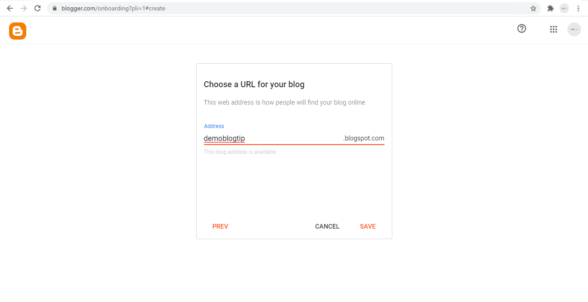Open the Google apps launcher grid
Viewport: 588px width, 302px height.
pyautogui.click(x=554, y=29)
